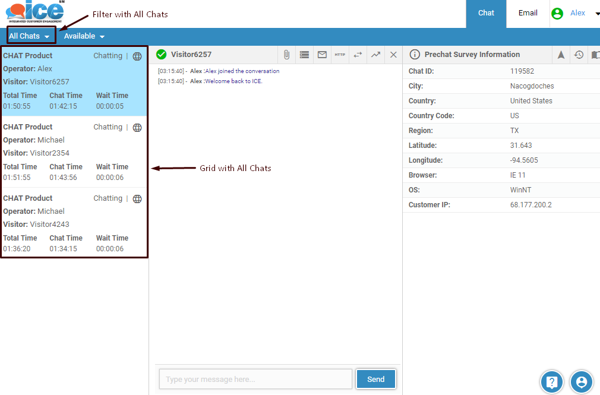This screenshot has width=600, height=395.
Task: Close the Visitor6257 chat with X
Action: (x=393, y=55)
